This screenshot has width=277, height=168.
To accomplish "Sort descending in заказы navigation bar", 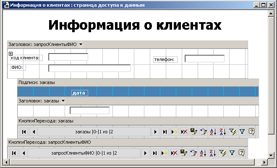I will pos(223,132).
